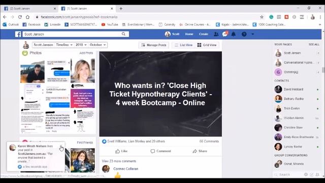The width and height of the screenshot is (325, 183).
Task: Open chat settings gear icon
Action: click(306, 175)
